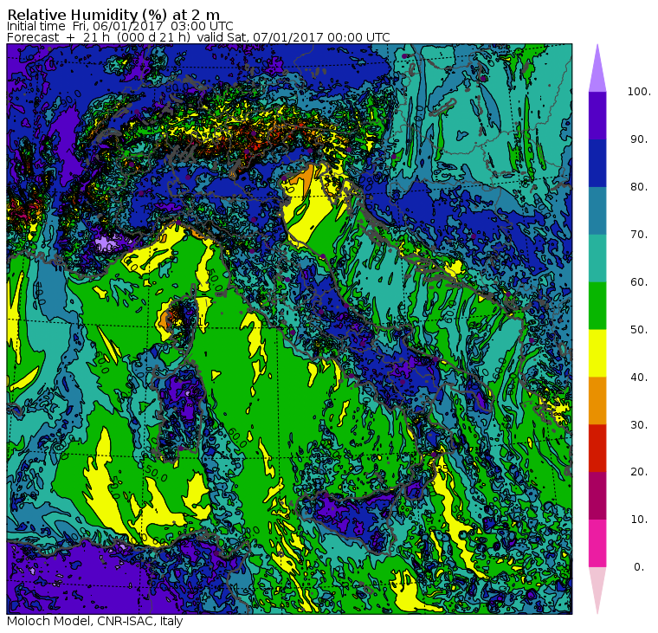The width and height of the screenshot is (658, 633).
Task: Click the '50.' colorbar label
Action: [x=639, y=330]
